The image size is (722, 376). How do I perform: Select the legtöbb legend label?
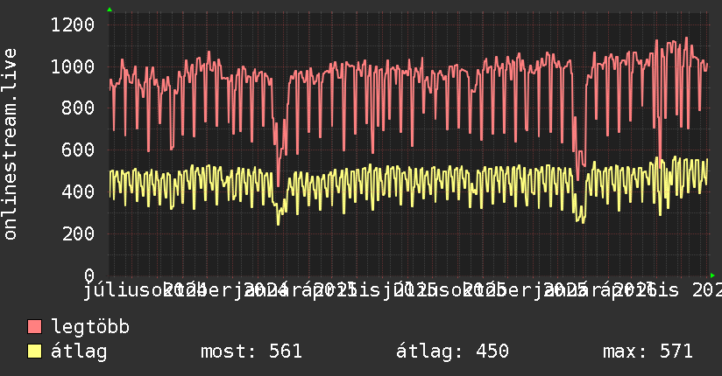click(90, 327)
